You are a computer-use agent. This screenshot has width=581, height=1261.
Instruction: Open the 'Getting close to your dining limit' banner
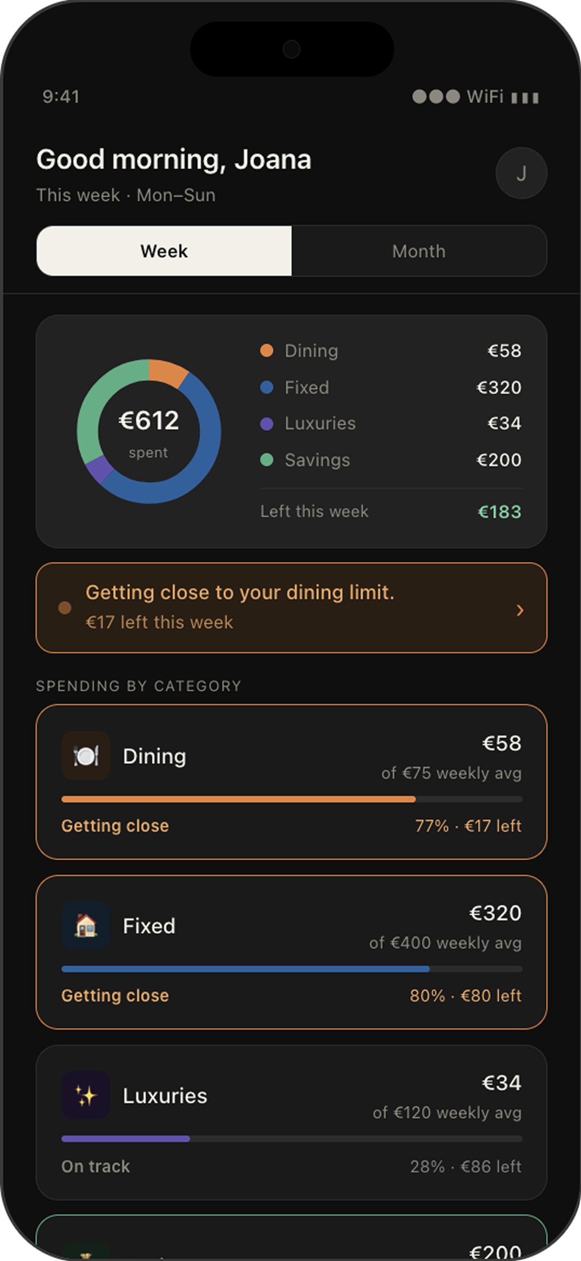[x=292, y=608]
